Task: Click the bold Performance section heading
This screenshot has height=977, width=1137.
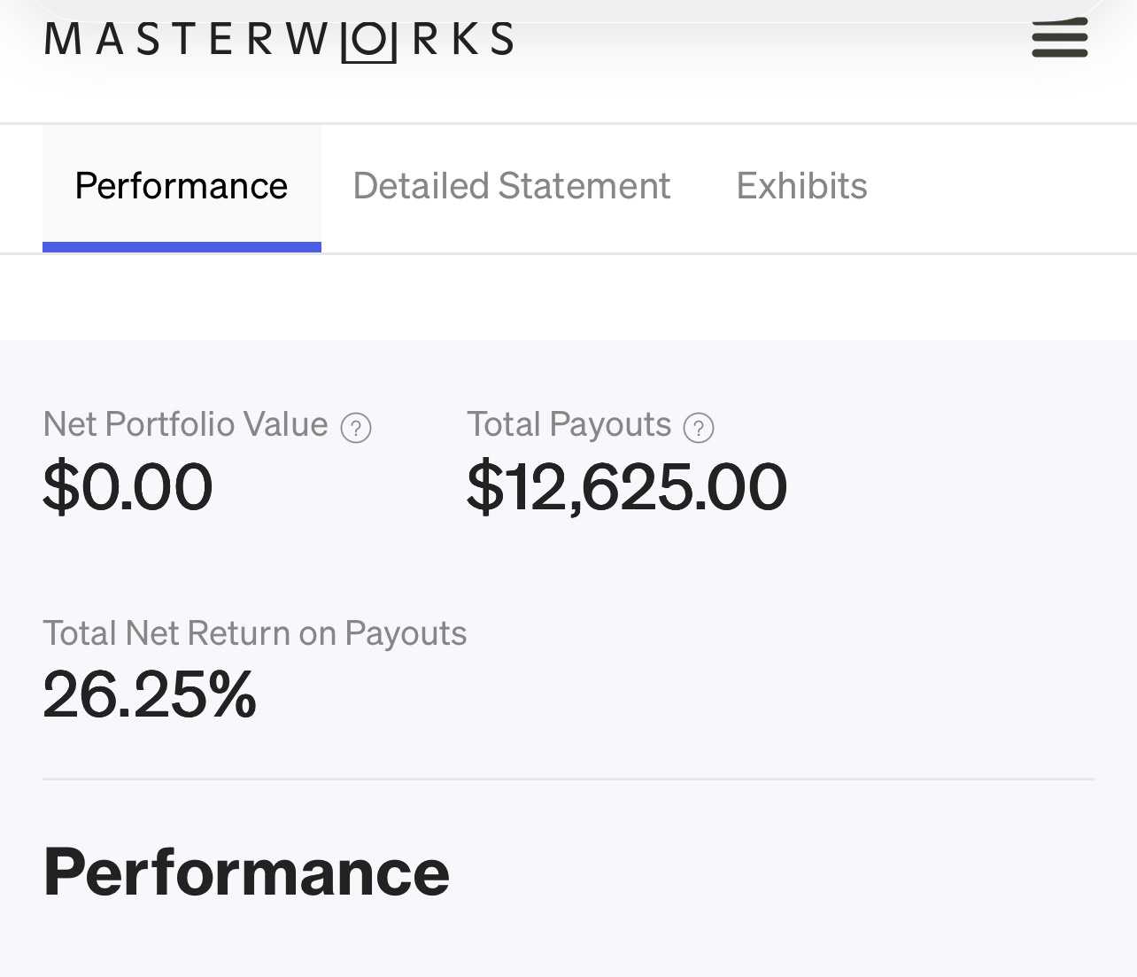Action: 246,872
